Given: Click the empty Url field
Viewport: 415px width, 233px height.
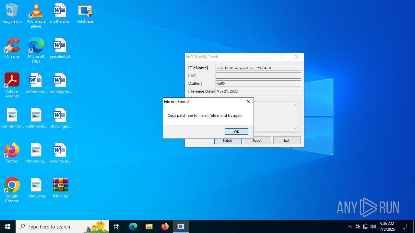Looking at the screenshot, I should point(258,76).
